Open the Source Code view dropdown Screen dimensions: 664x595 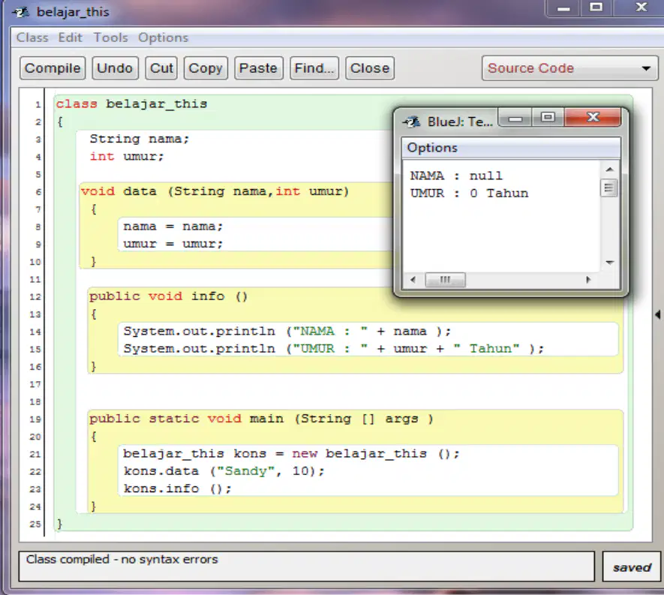pyautogui.click(x=569, y=68)
